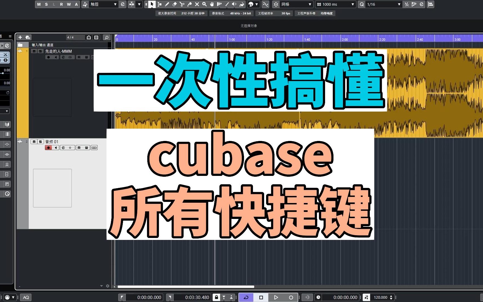Toggle the A automation button in toolbar
The height and width of the screenshot is (302, 483).
pyautogui.click(x=76, y=4)
